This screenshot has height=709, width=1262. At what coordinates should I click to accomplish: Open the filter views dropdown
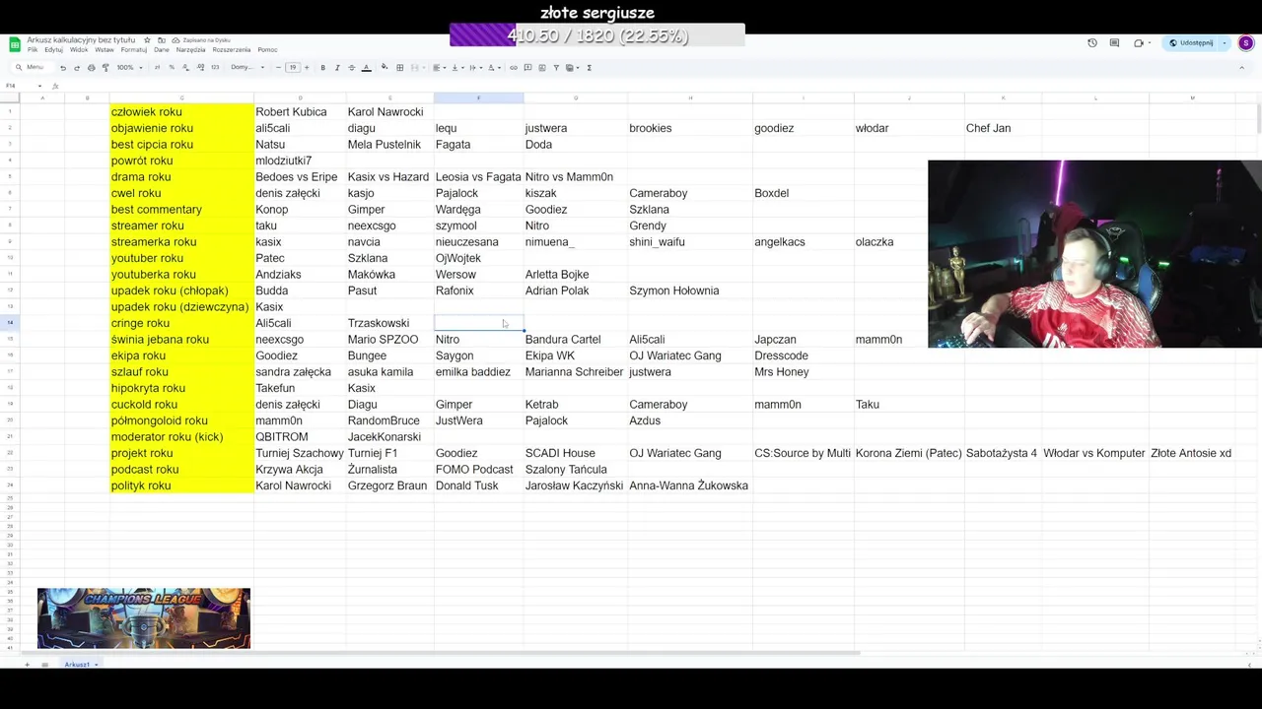[x=573, y=67]
